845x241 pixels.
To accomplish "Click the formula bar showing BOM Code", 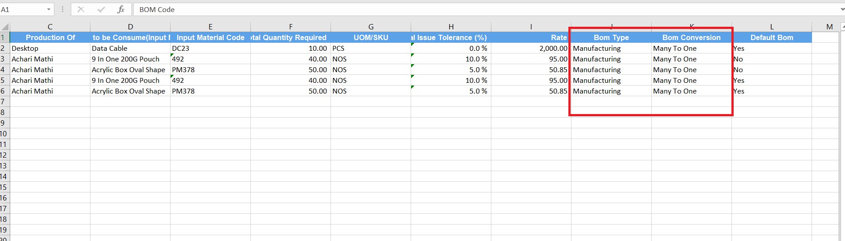I will pyautogui.click(x=445, y=9).
